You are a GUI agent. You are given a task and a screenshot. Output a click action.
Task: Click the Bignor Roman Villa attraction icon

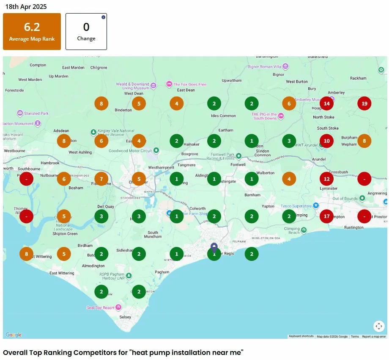(x=285, y=66)
